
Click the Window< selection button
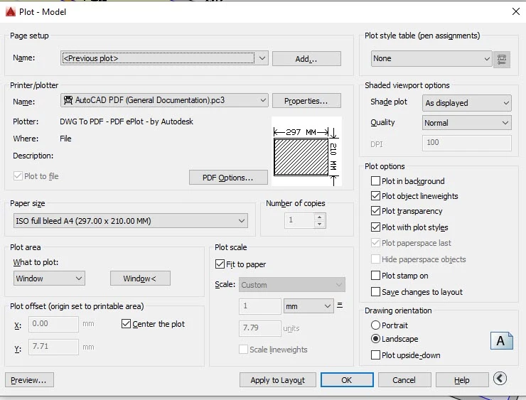(x=140, y=279)
